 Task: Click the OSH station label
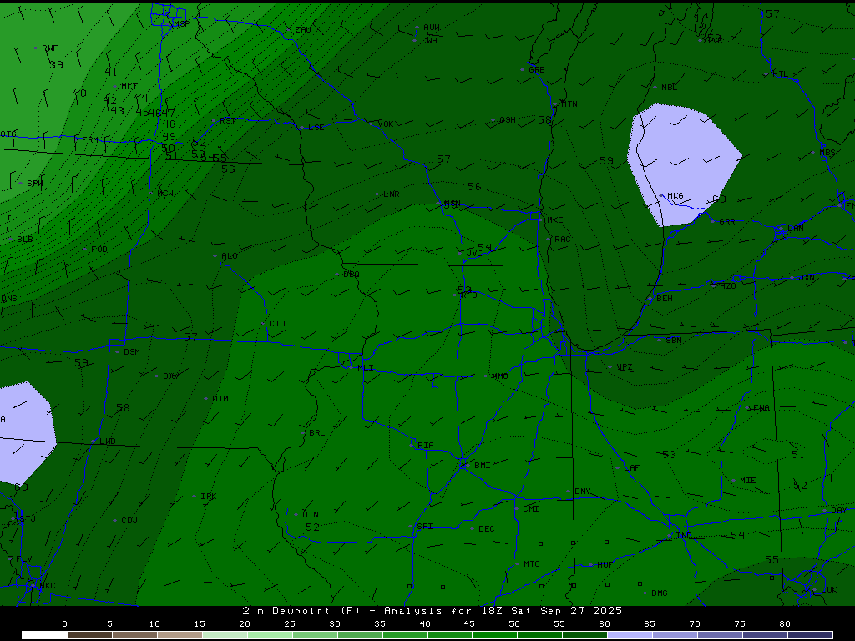pos(508,120)
